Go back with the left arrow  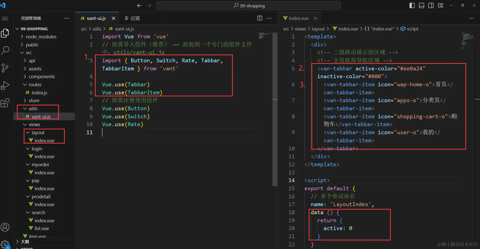pos(139,6)
